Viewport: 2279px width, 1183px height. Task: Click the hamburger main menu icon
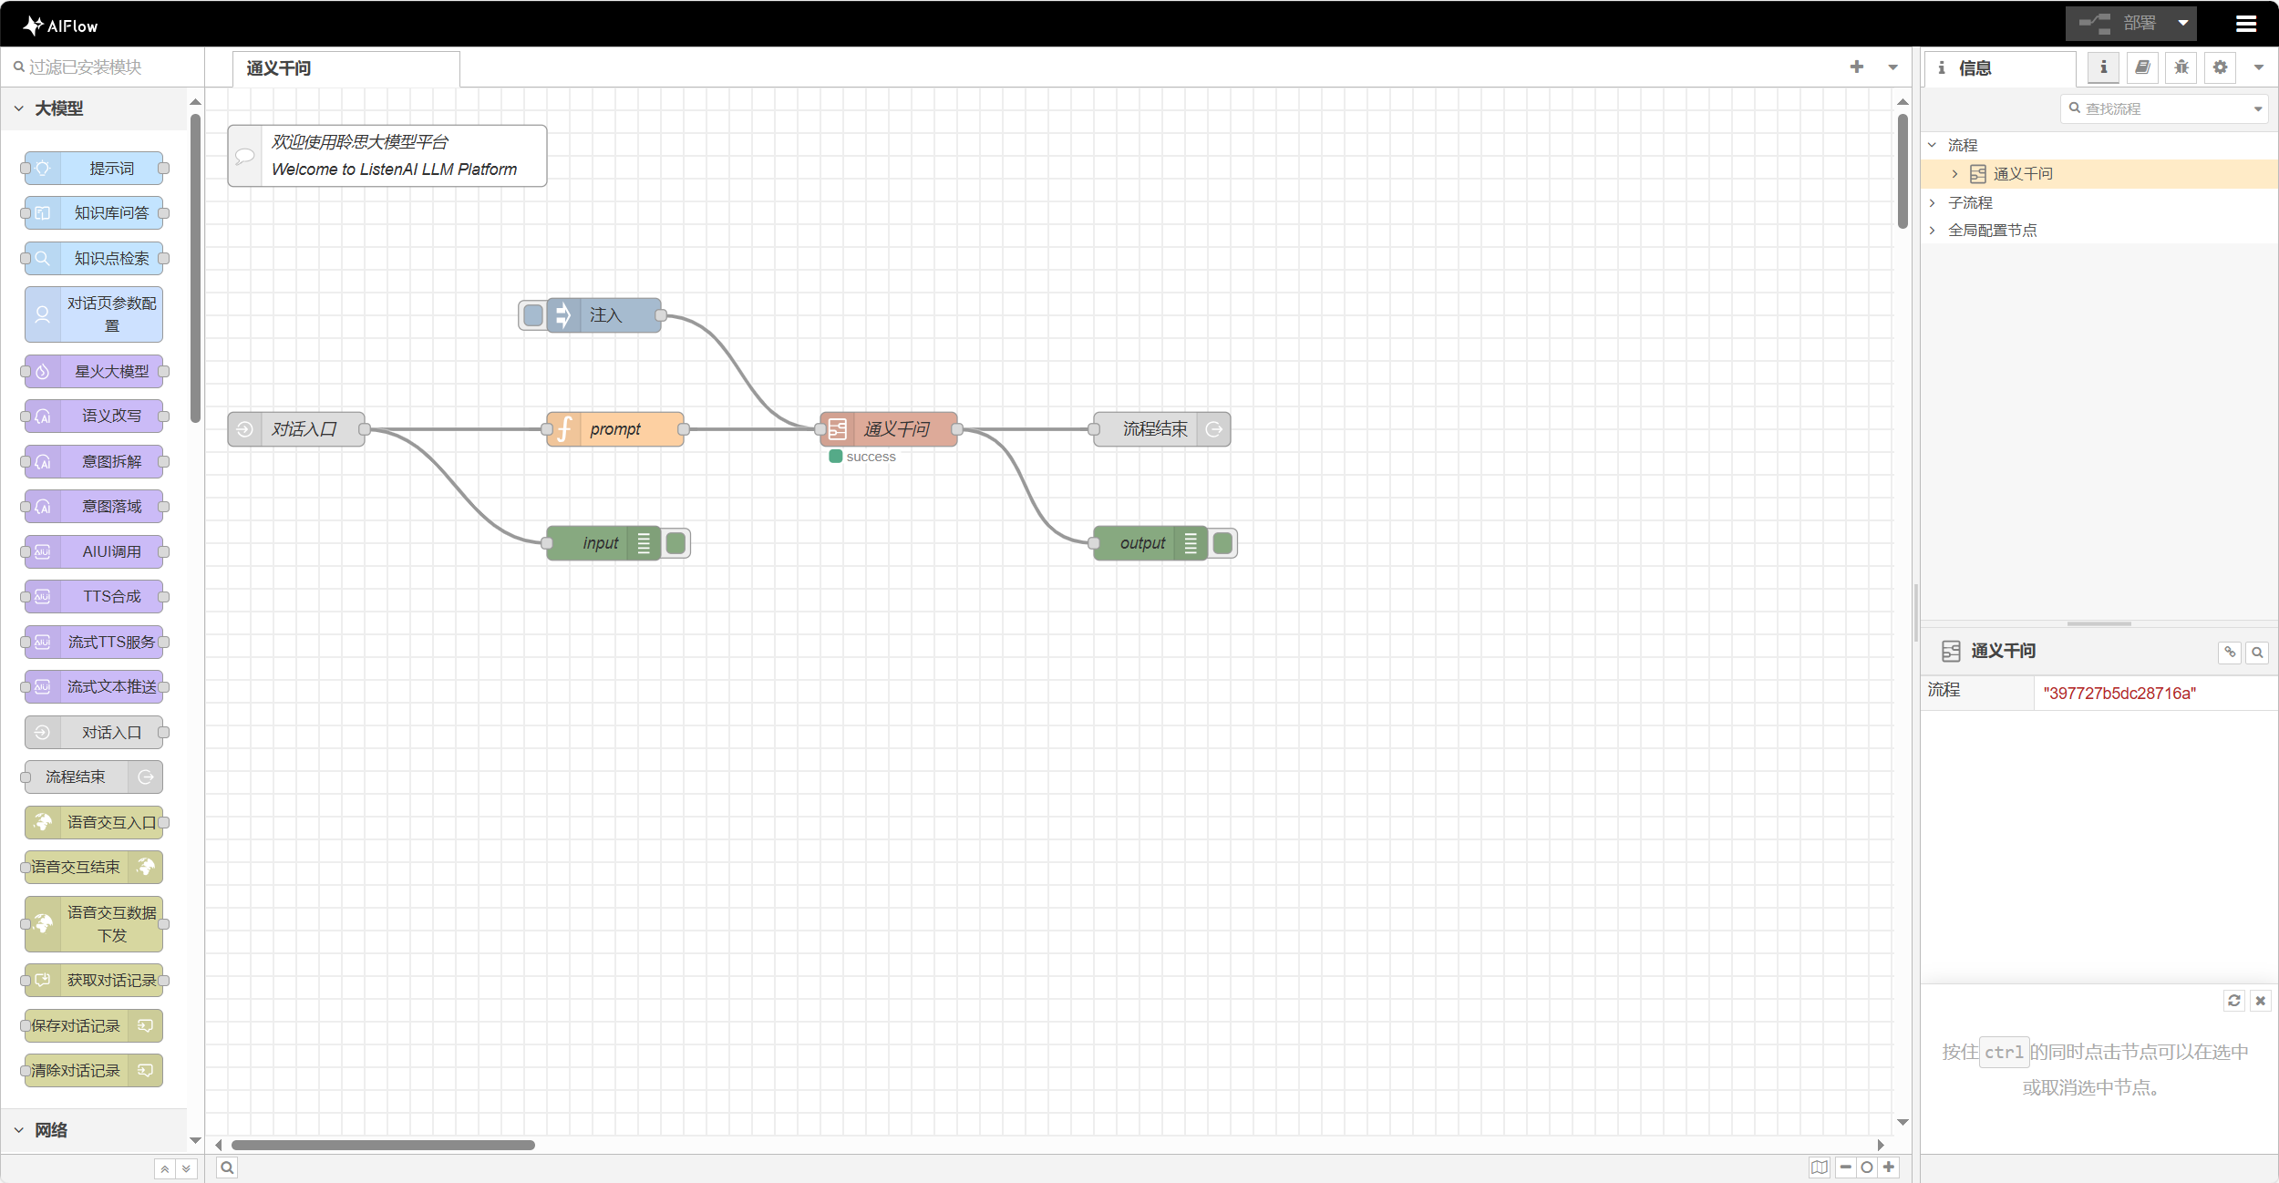[x=2246, y=25]
